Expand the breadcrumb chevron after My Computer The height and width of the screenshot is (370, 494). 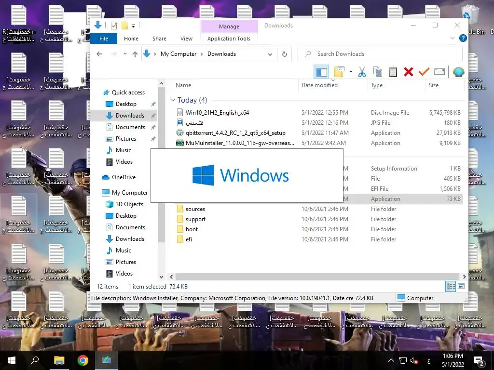coord(202,54)
